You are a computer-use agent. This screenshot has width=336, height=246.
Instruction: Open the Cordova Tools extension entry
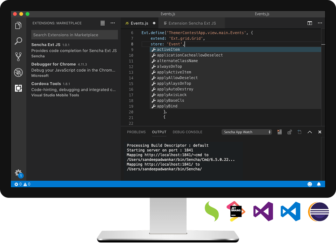[74, 89]
